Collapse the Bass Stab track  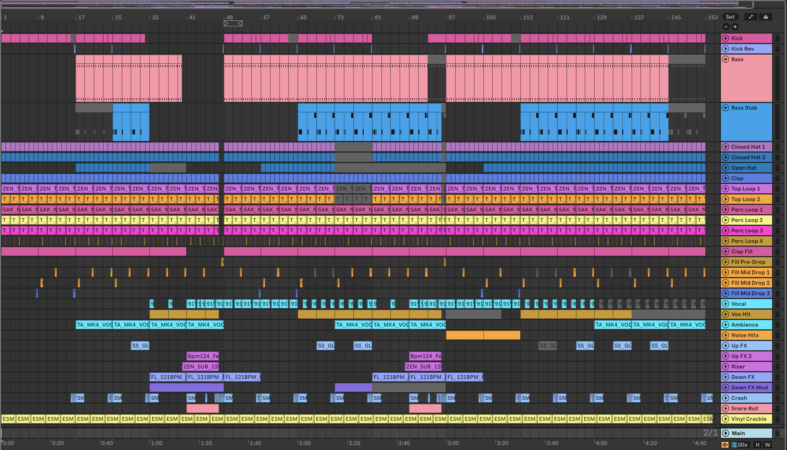coord(726,108)
